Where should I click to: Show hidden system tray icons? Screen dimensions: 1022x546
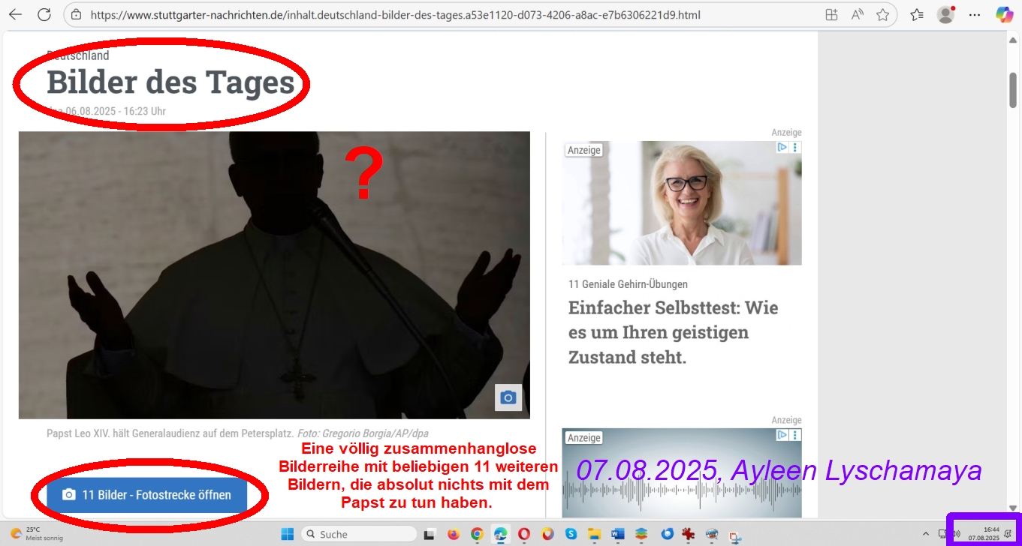[925, 534]
